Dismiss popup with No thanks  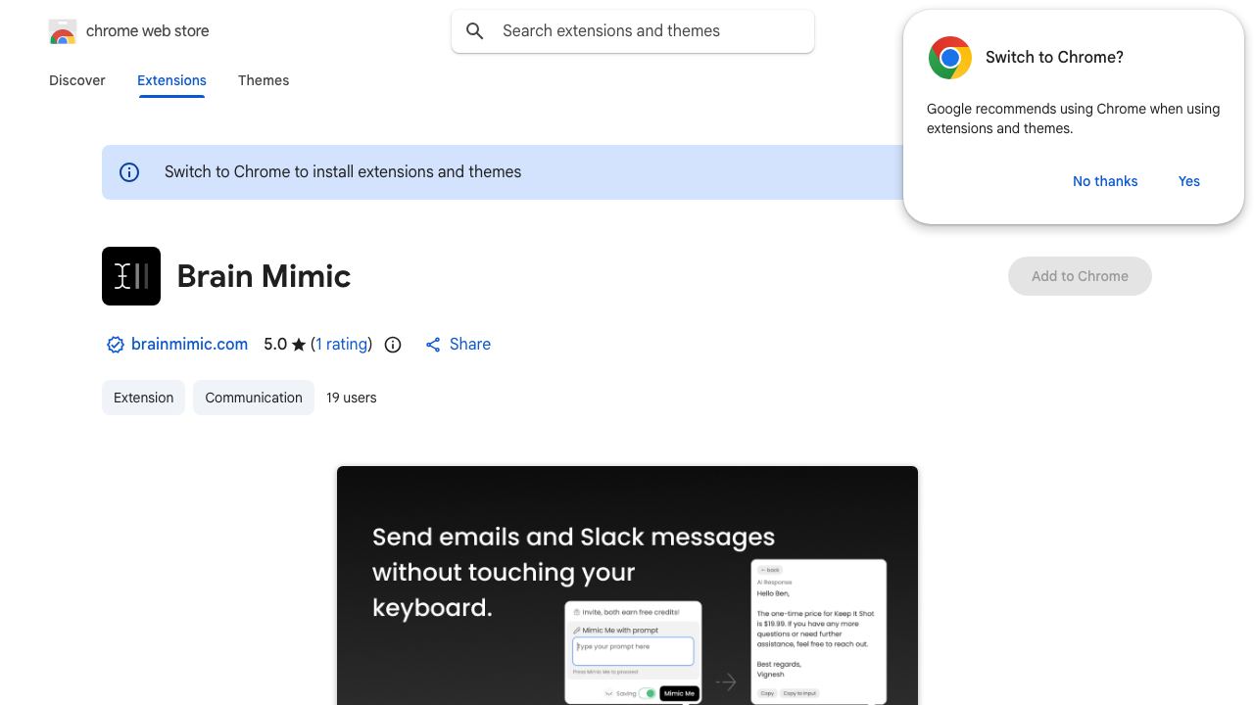(x=1105, y=181)
